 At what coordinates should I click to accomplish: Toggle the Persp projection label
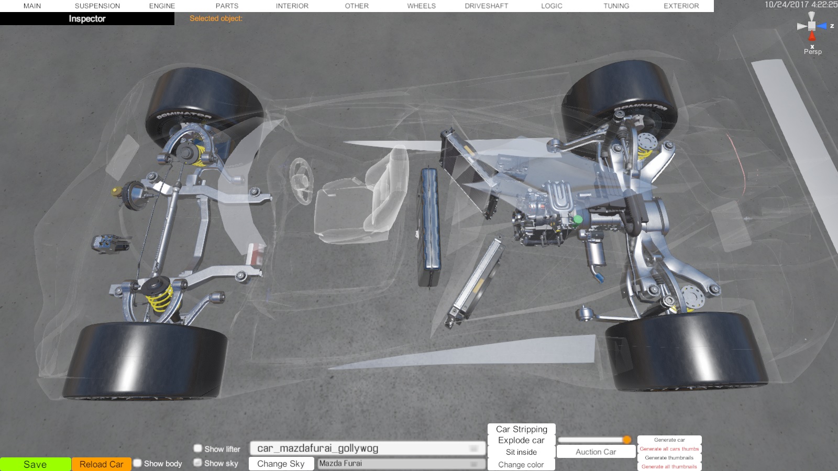point(812,52)
